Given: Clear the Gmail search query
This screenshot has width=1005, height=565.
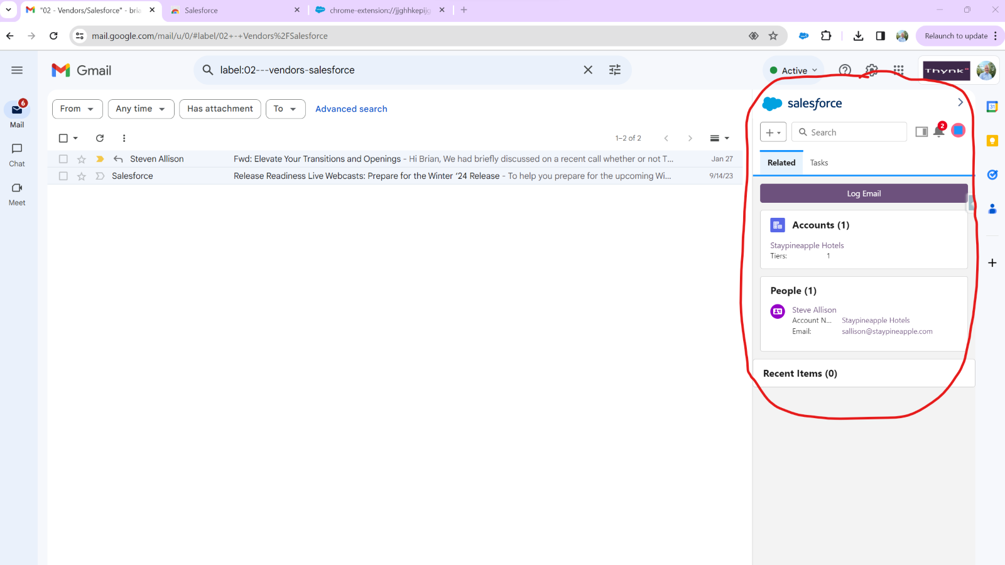Looking at the screenshot, I should click(588, 70).
